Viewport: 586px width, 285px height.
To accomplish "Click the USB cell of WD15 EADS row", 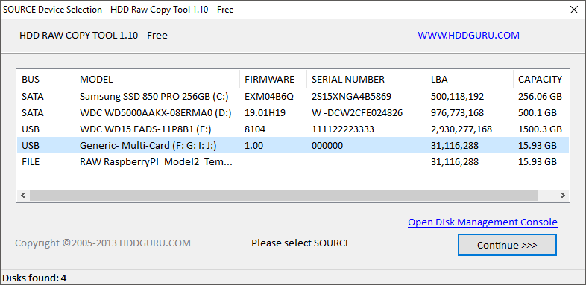I will (31, 129).
